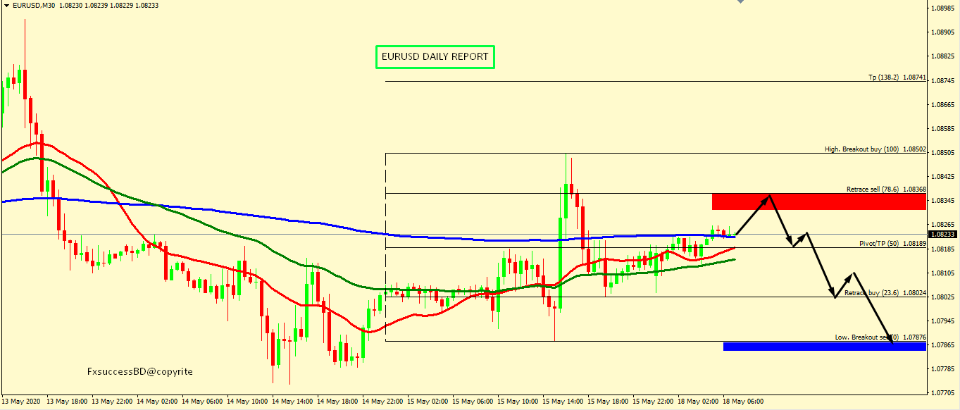
Task: Click the grey chart shift marker at top
Action: click(x=740, y=2)
